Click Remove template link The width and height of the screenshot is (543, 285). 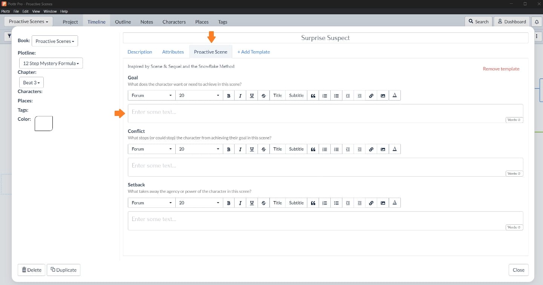coord(501,69)
